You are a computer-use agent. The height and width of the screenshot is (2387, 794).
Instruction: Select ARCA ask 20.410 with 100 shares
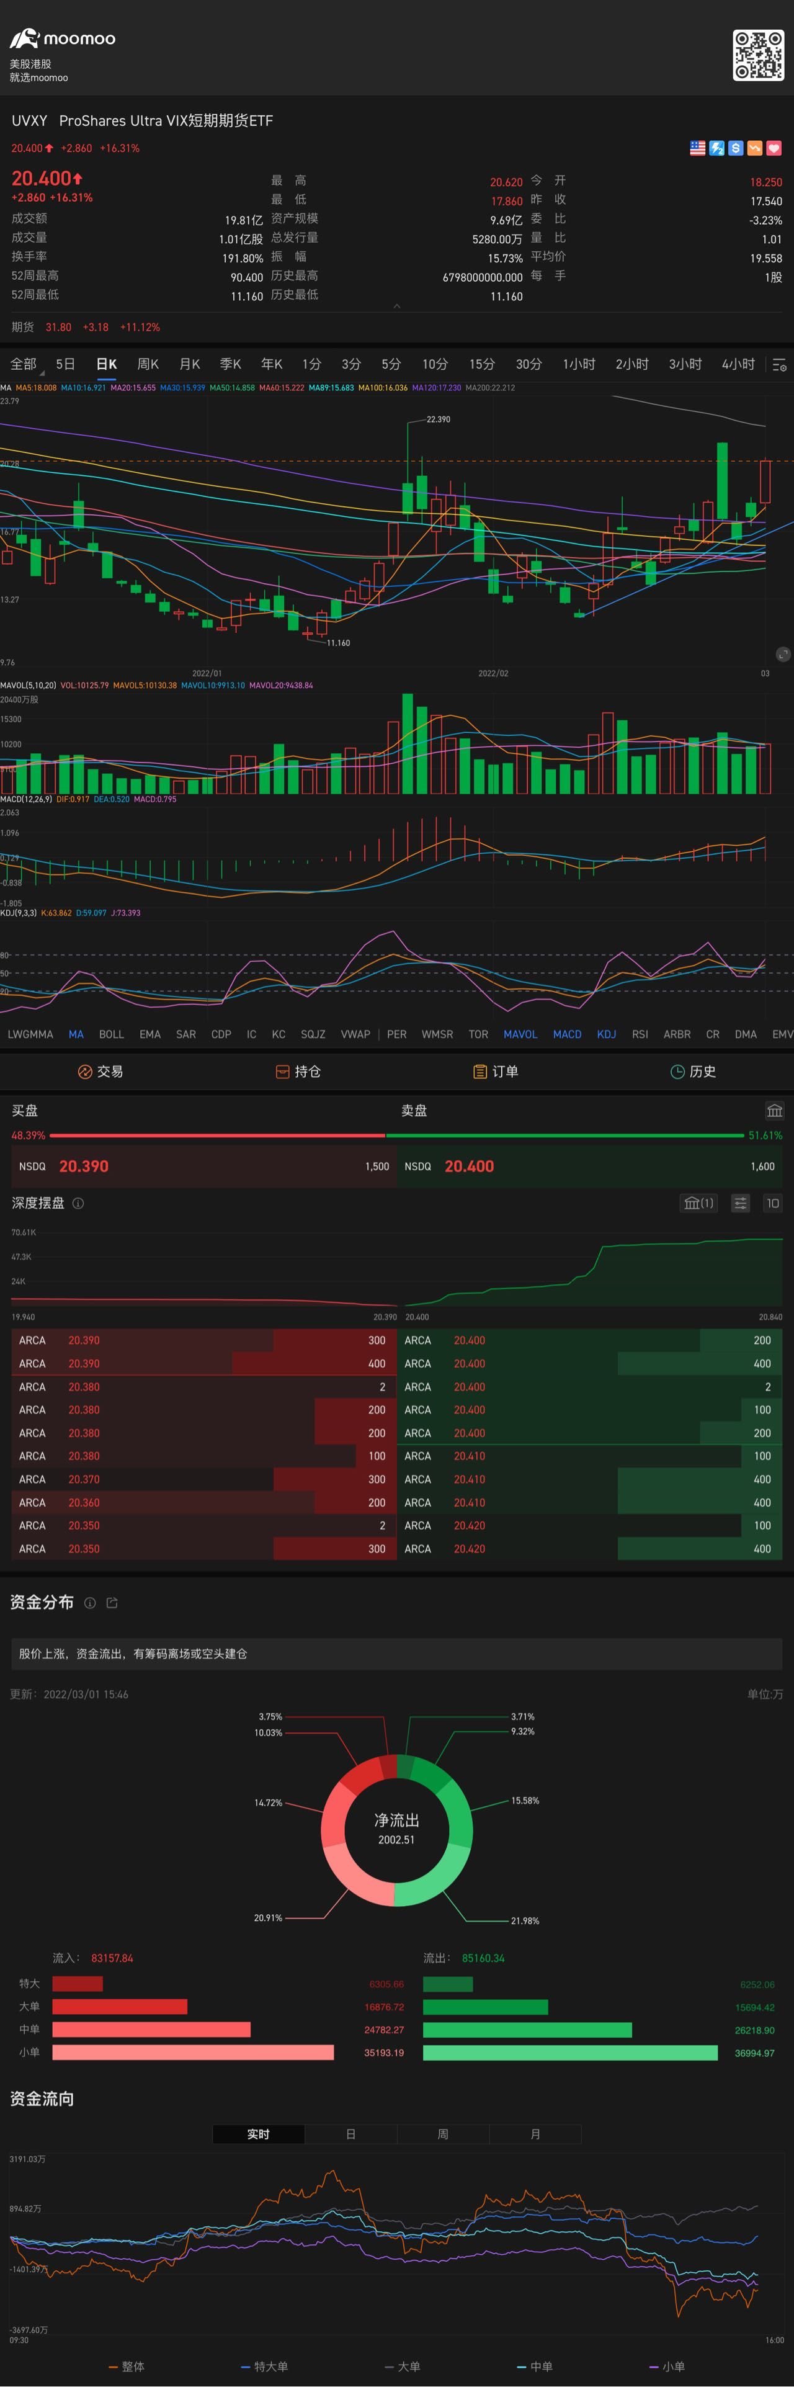589,1457
